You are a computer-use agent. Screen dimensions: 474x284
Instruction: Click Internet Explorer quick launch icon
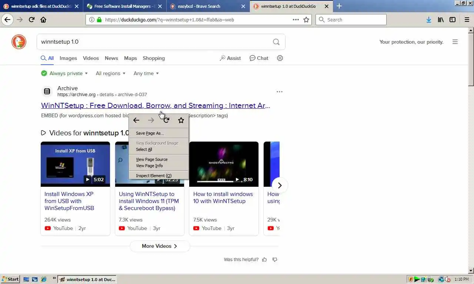coord(44,279)
